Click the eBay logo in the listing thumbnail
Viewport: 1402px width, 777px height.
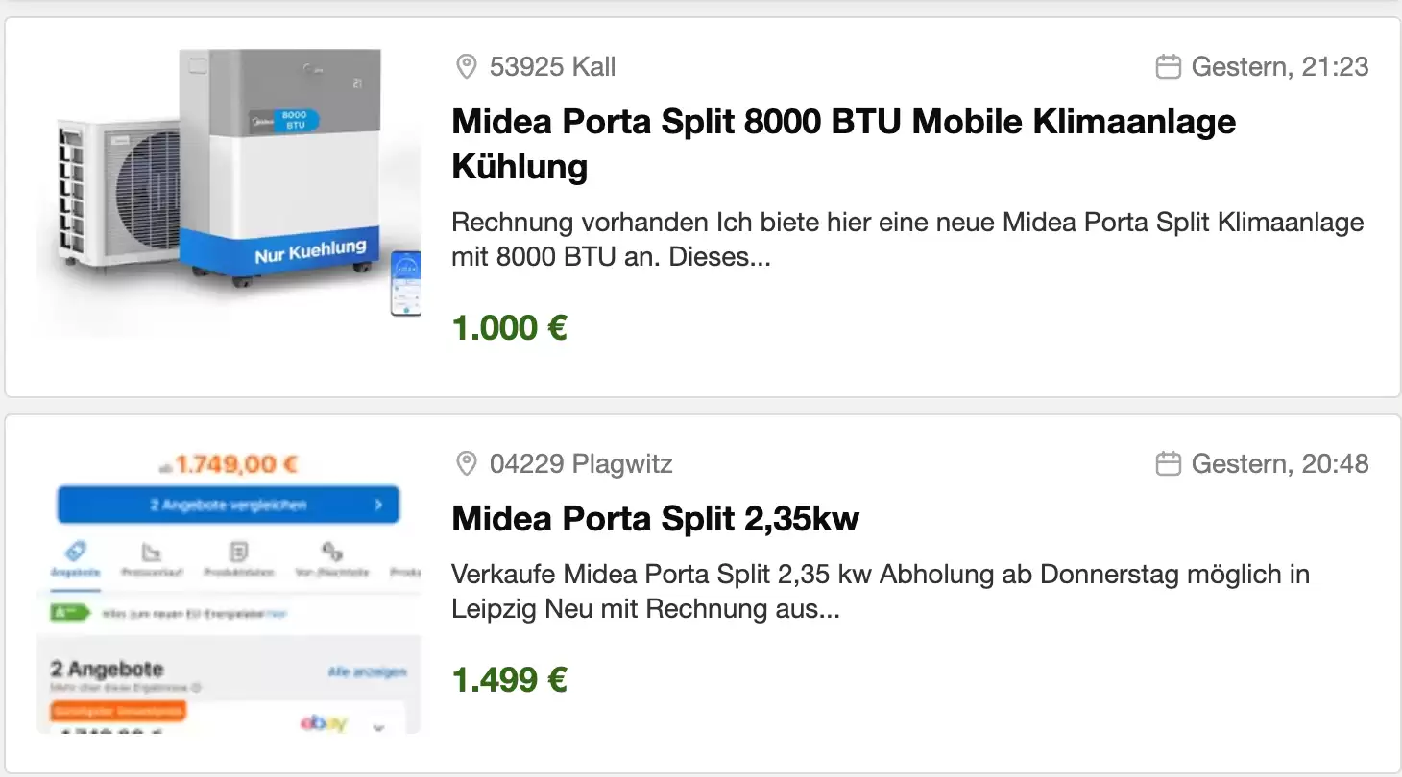324,722
